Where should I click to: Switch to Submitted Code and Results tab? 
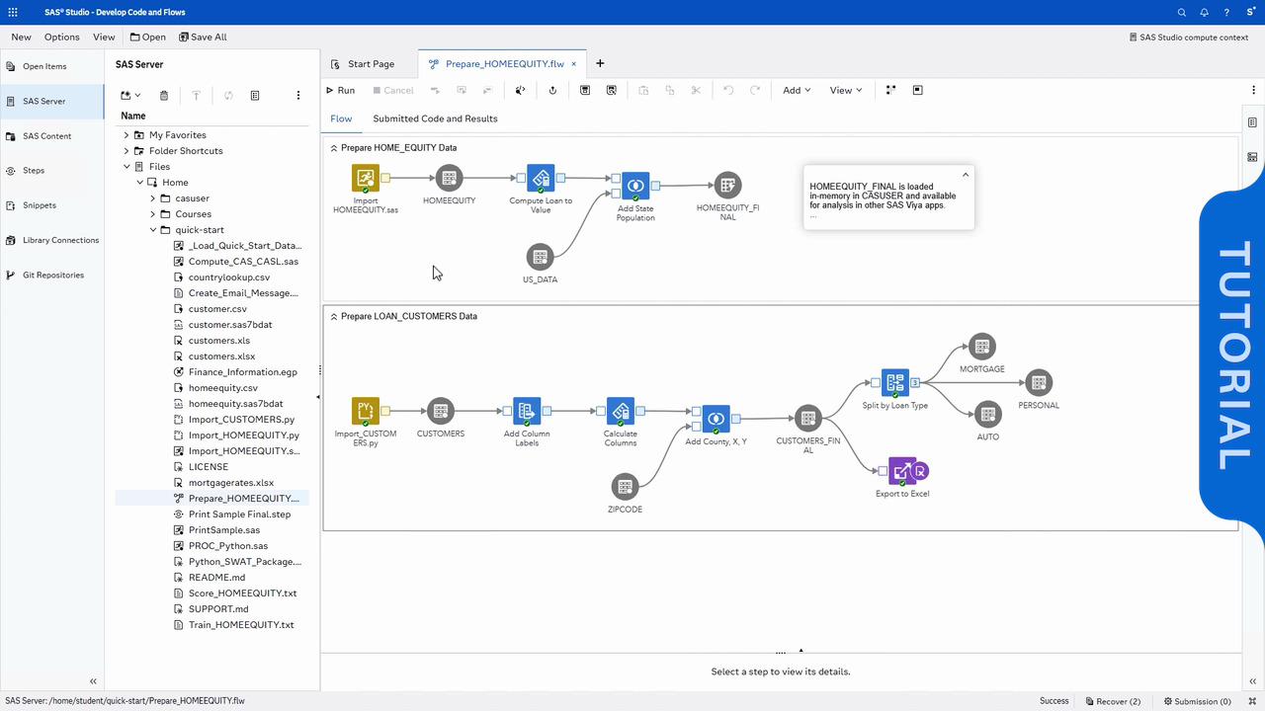(x=435, y=118)
